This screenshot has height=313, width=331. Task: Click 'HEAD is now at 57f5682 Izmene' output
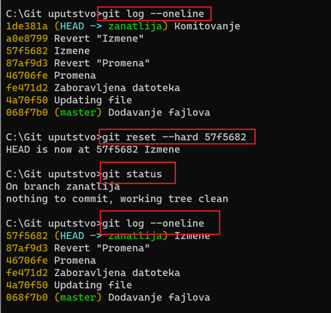pos(93,149)
